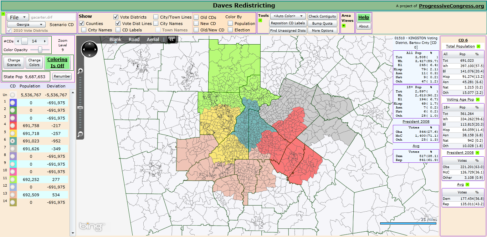487x237 pixels.
Task: Click the Change Scenario button
Action: [14, 62]
